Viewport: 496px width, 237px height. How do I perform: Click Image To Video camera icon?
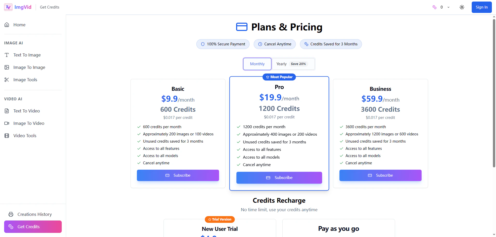(x=7, y=123)
